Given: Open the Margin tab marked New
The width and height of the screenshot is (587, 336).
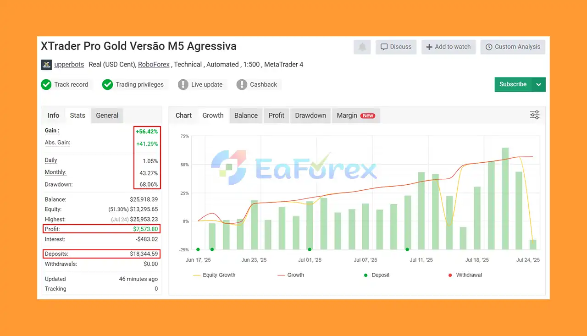Looking at the screenshot, I should 356,116.
